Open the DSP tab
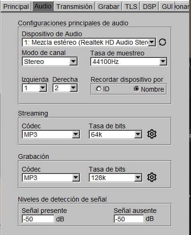The width and height of the screenshot is (191, 235). [x=149, y=7]
